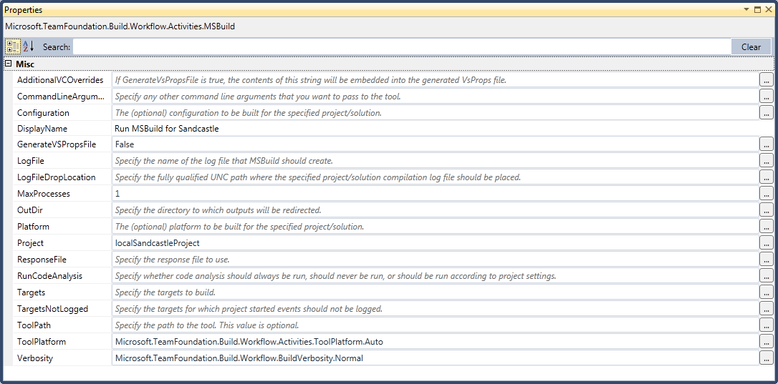The width and height of the screenshot is (778, 384).
Task: Clear the property search
Action: 751,46
